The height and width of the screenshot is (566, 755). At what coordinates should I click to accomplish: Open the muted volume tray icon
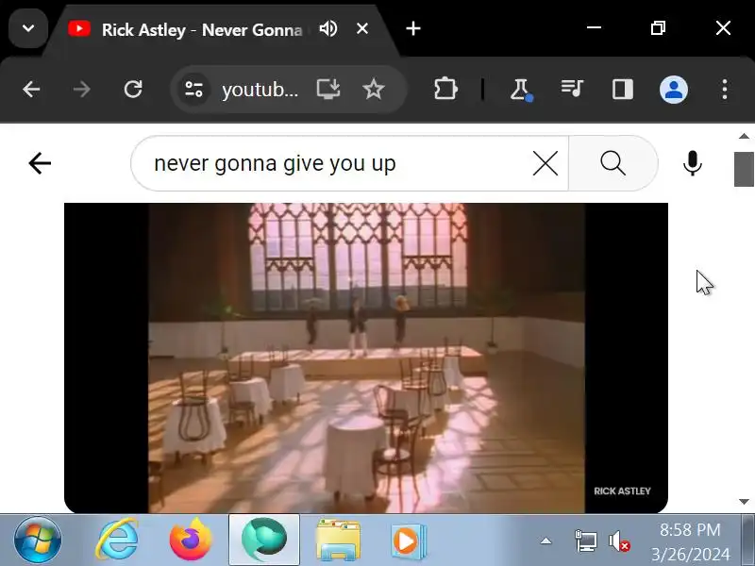click(x=619, y=541)
